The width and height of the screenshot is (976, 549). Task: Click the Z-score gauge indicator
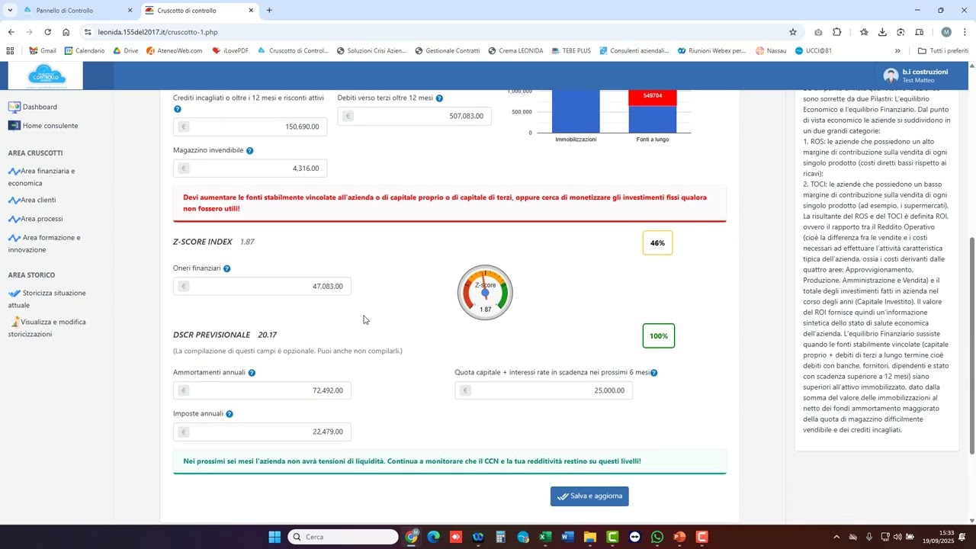tap(485, 293)
